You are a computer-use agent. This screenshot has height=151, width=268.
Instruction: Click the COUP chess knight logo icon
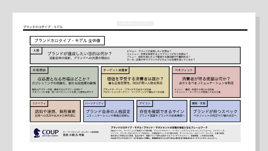point(37,133)
